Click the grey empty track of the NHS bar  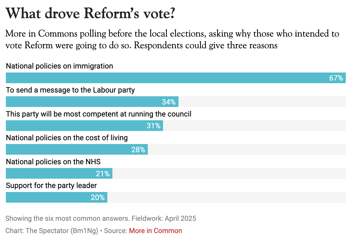point(229,174)
